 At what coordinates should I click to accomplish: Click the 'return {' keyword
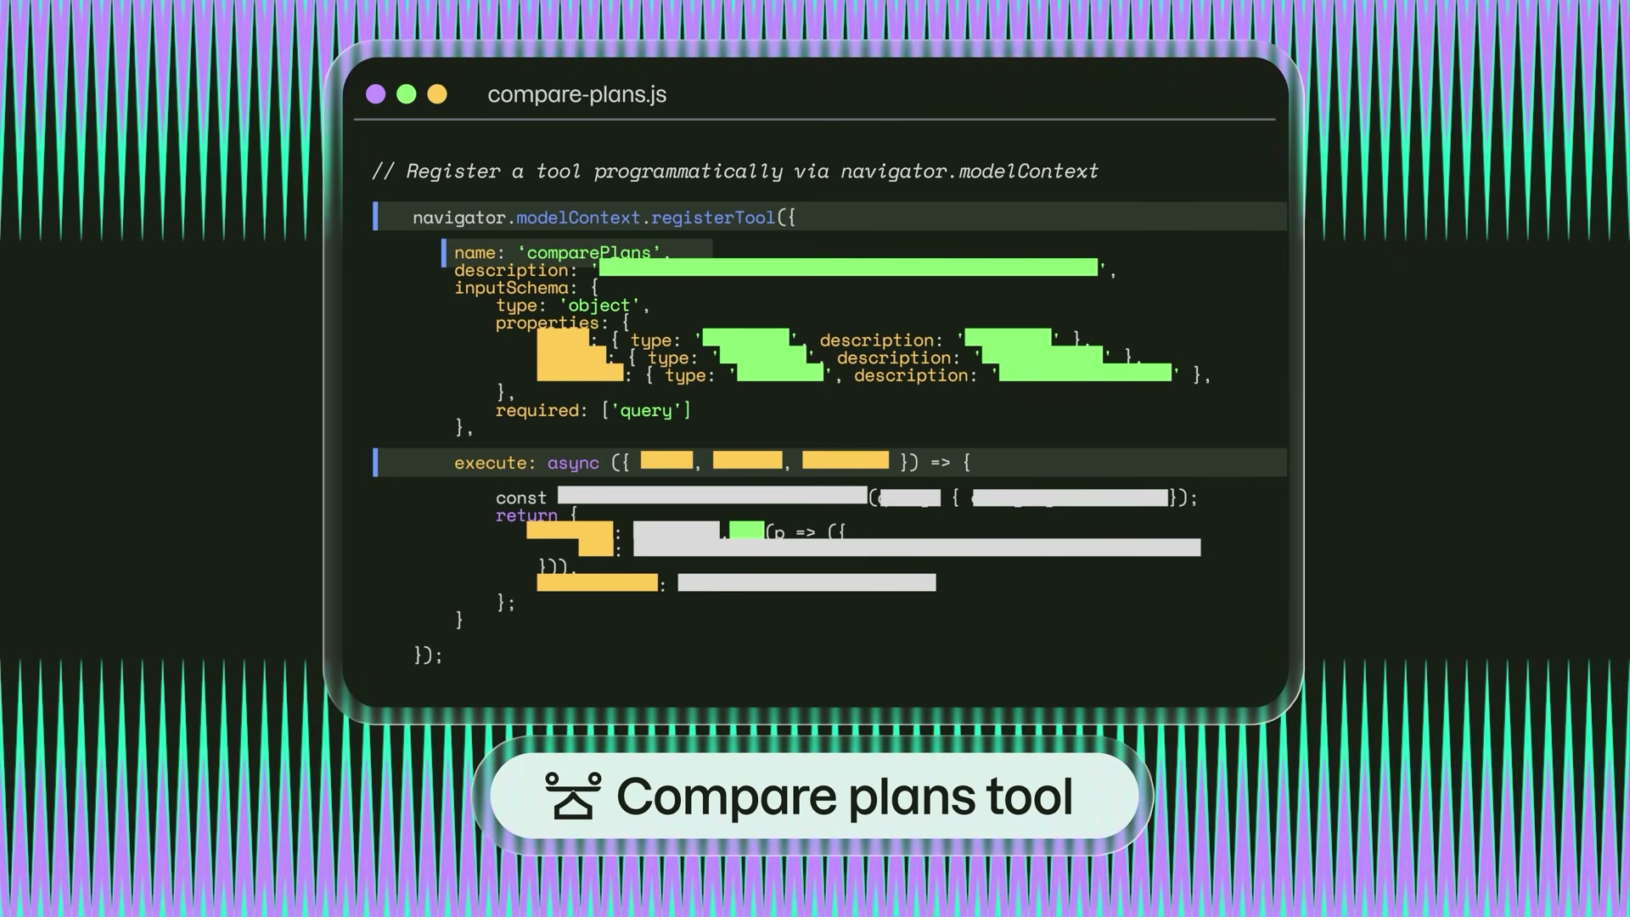coord(537,515)
